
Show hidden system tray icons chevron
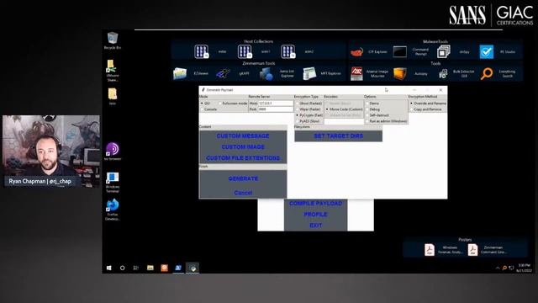498,268
